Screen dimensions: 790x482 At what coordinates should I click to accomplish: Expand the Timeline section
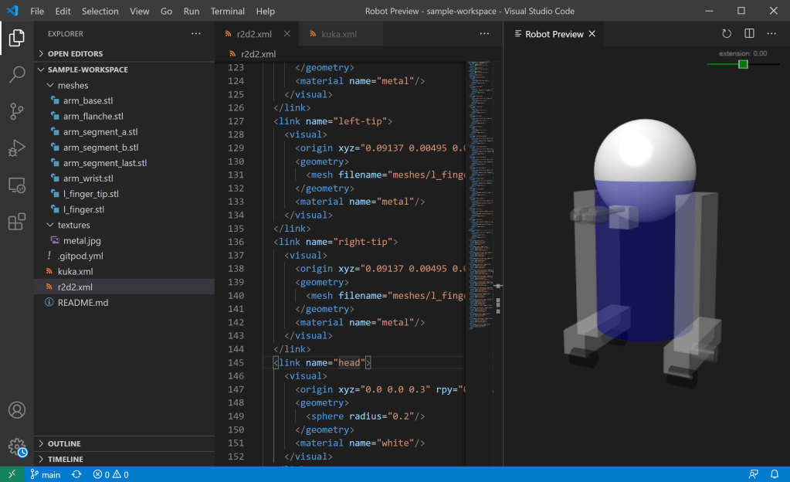pos(65,459)
